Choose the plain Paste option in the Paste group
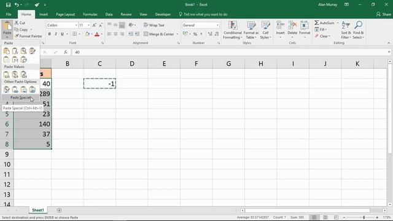 [x=7, y=51]
